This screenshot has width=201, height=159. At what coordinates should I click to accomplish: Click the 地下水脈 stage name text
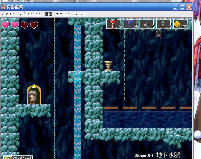pyautogui.click(x=168, y=155)
